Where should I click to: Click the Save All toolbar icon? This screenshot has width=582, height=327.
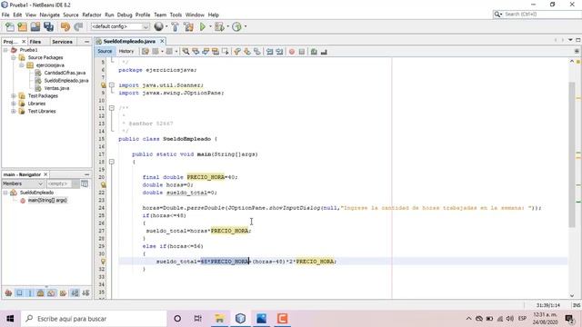pos(48,26)
